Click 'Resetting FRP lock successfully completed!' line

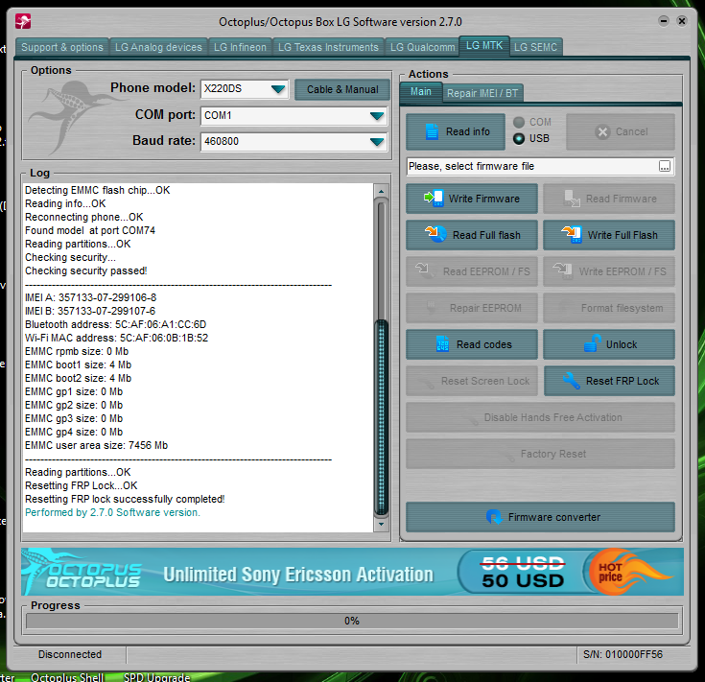tap(125, 499)
